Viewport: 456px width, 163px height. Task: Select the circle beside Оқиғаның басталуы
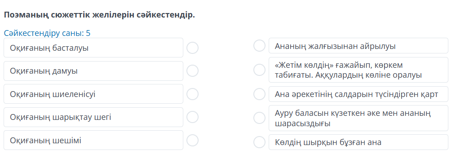click(193, 48)
